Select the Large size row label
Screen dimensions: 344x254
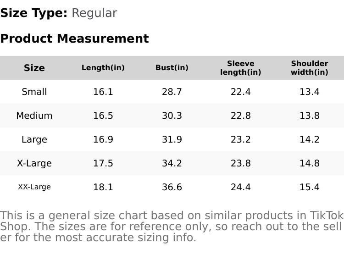(34, 139)
